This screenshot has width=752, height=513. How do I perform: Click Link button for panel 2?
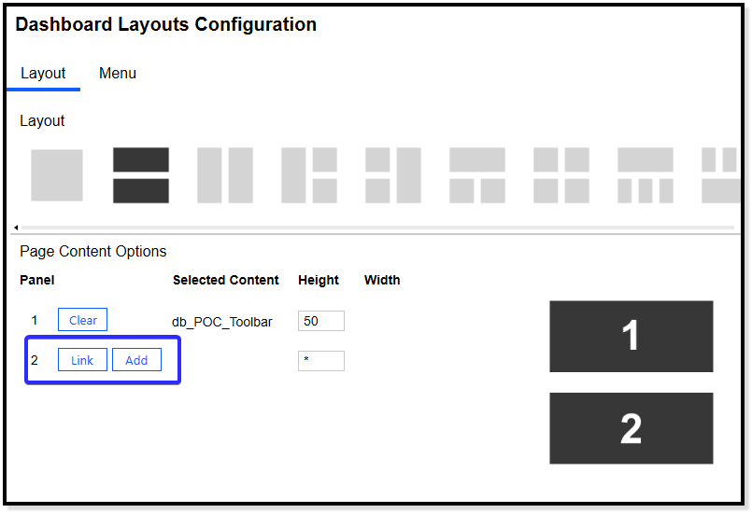[x=82, y=360]
